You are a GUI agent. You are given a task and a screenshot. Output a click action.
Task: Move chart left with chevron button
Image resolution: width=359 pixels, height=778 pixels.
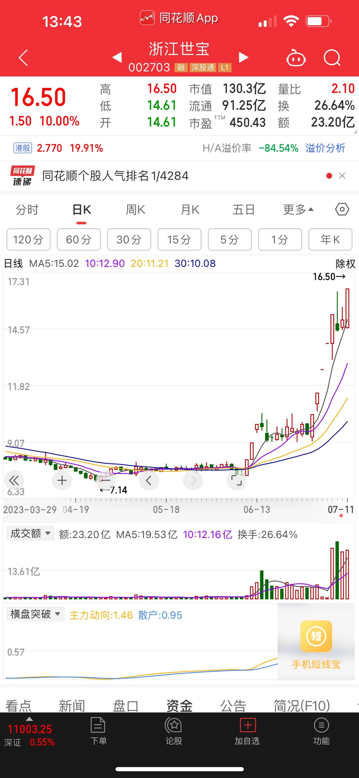point(149,480)
